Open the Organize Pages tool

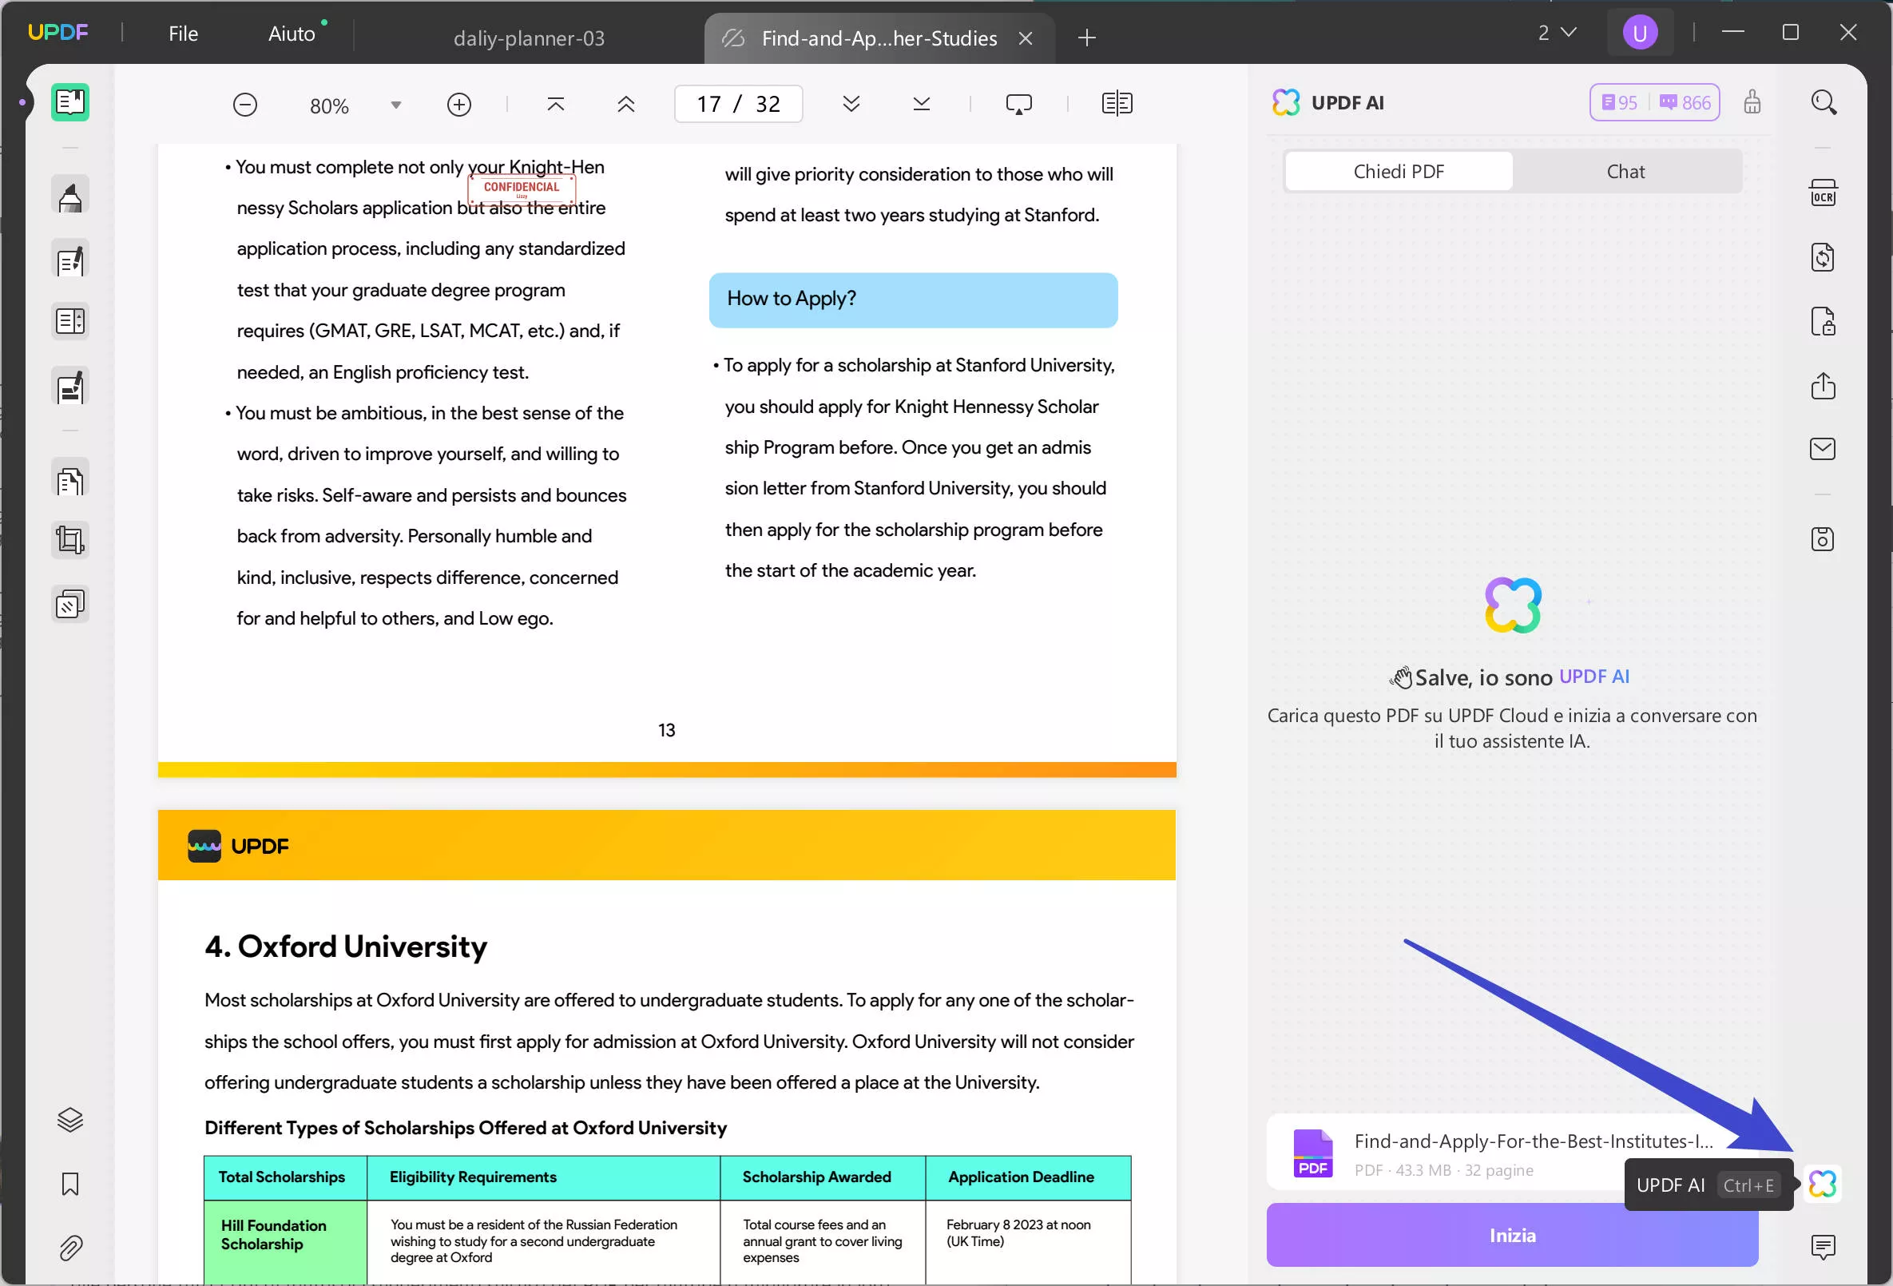click(x=70, y=322)
